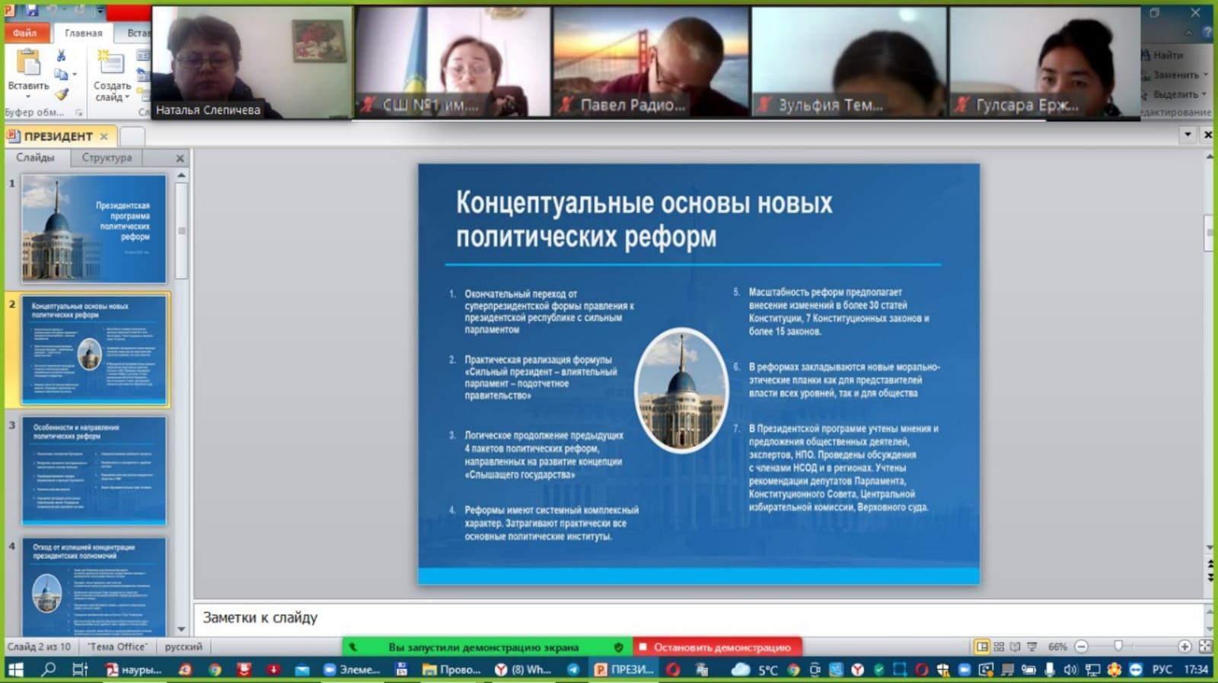Click the Cut scissors icon
Viewport: 1218px width, 683px height.
[x=61, y=56]
